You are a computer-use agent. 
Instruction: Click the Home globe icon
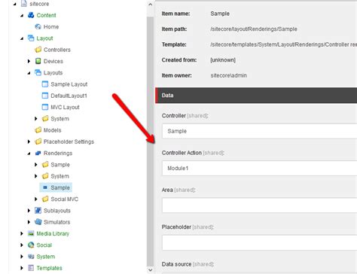(38, 26)
